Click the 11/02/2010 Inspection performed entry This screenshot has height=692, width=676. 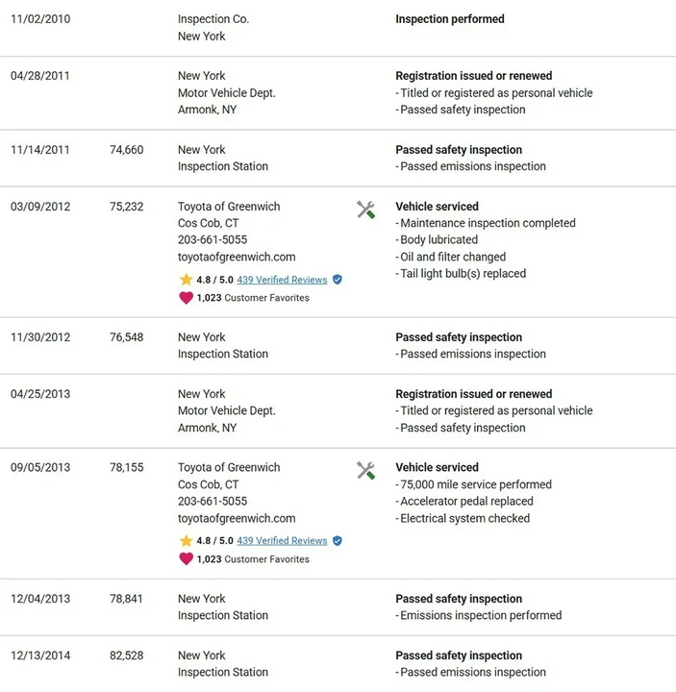(x=449, y=19)
